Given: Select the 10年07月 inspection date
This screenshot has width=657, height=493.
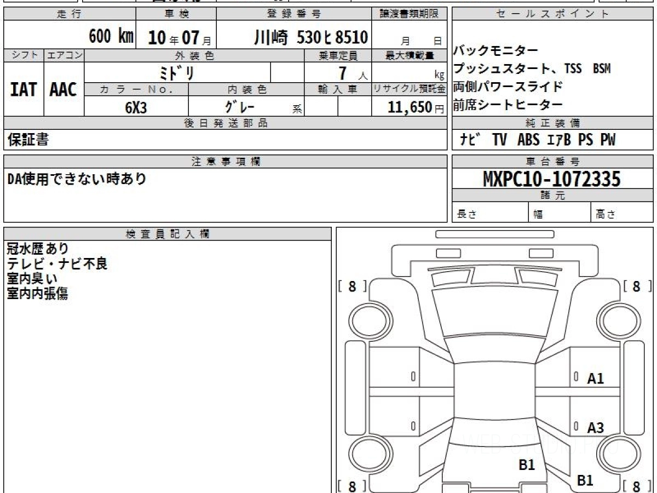Looking at the screenshot, I should pos(180,38).
